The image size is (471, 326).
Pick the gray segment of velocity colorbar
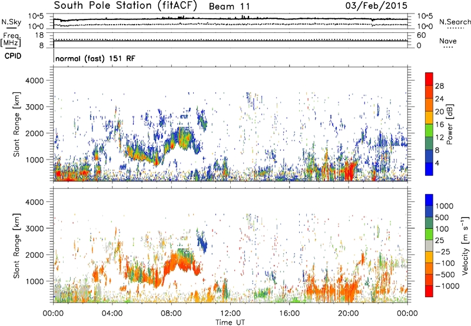(x=429, y=245)
